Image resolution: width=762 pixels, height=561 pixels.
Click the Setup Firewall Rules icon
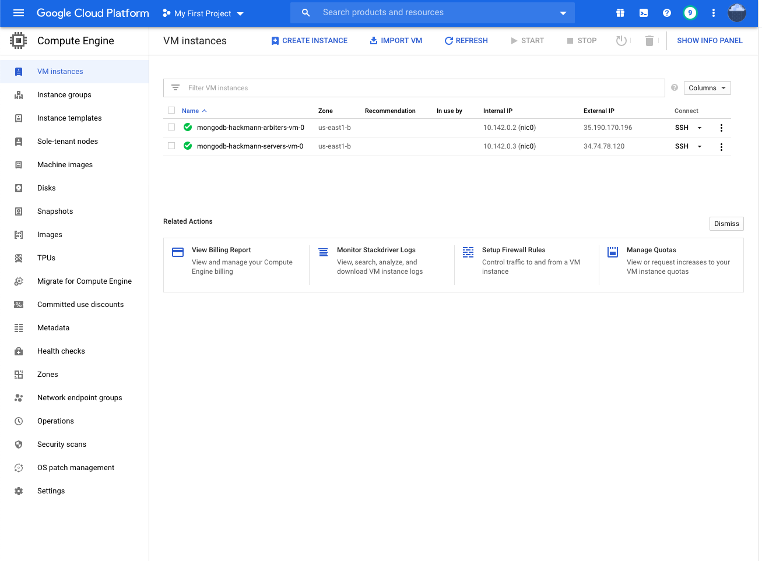[x=468, y=252]
